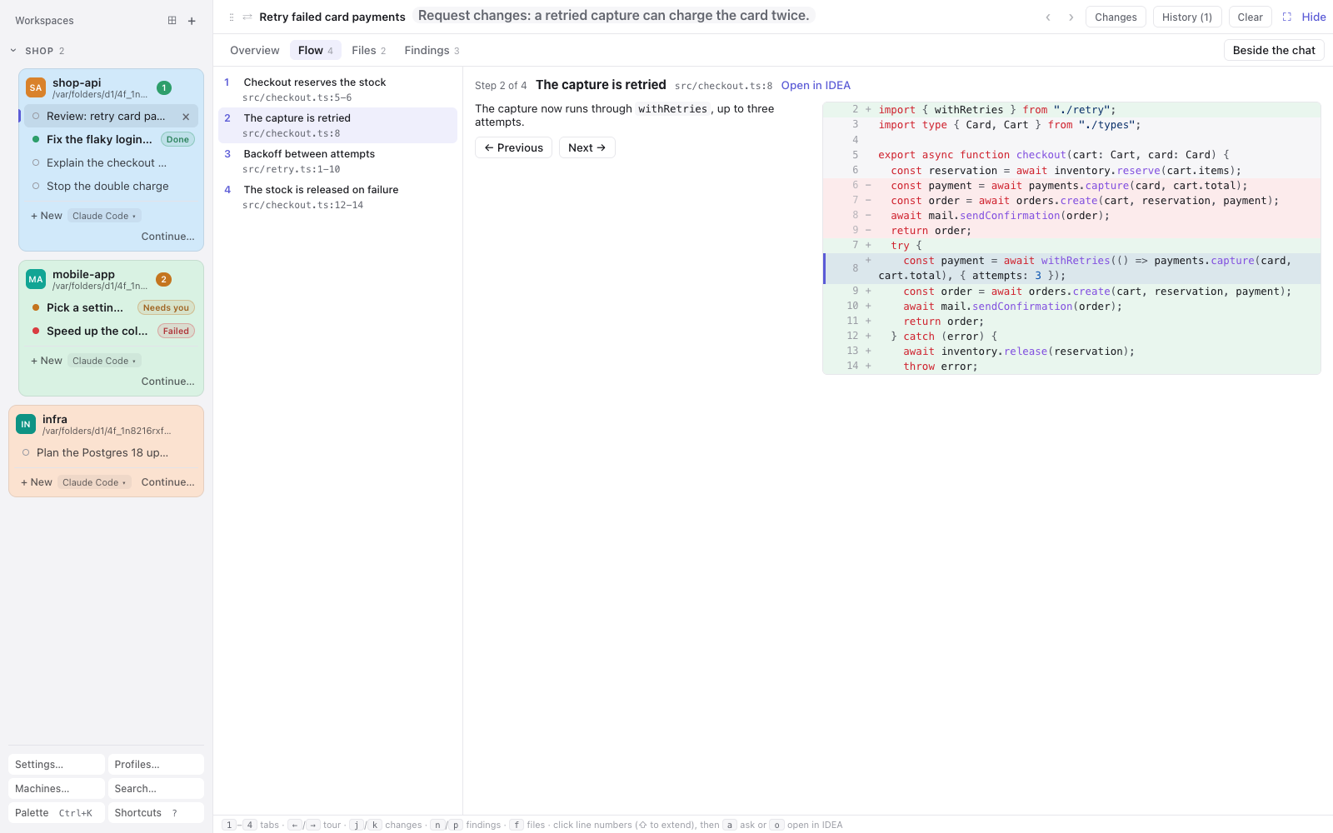
Task: Add a new workspace with plus icon
Action: (x=192, y=21)
